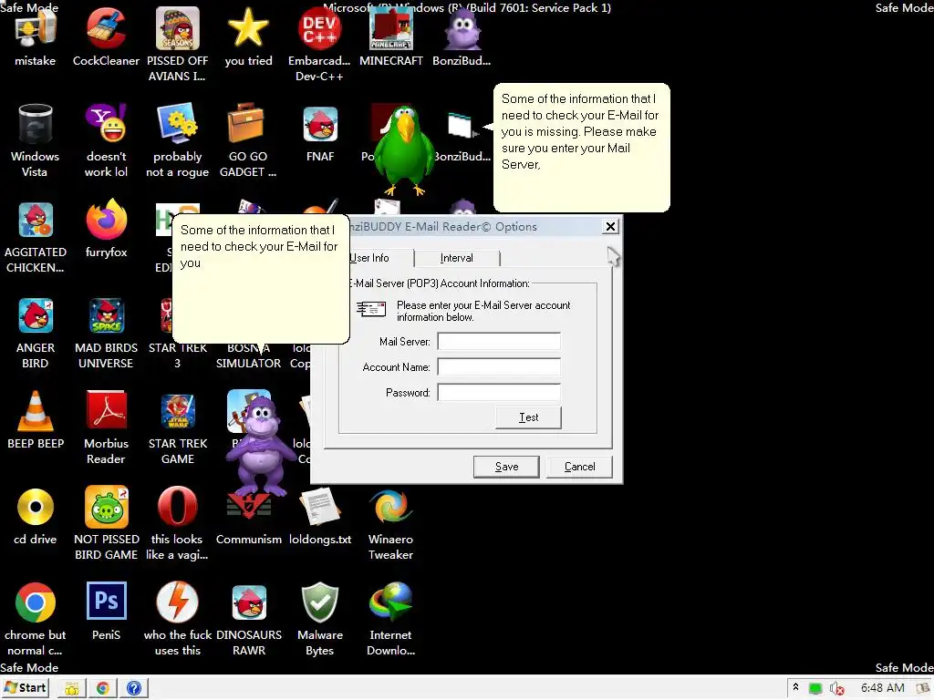Open the green tray icon in the taskbar

(x=815, y=689)
